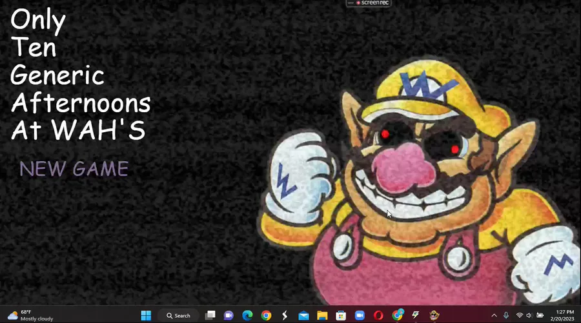
Task: Open the clock showing 1:27 PM 2/20/2023
Action: click(562, 316)
